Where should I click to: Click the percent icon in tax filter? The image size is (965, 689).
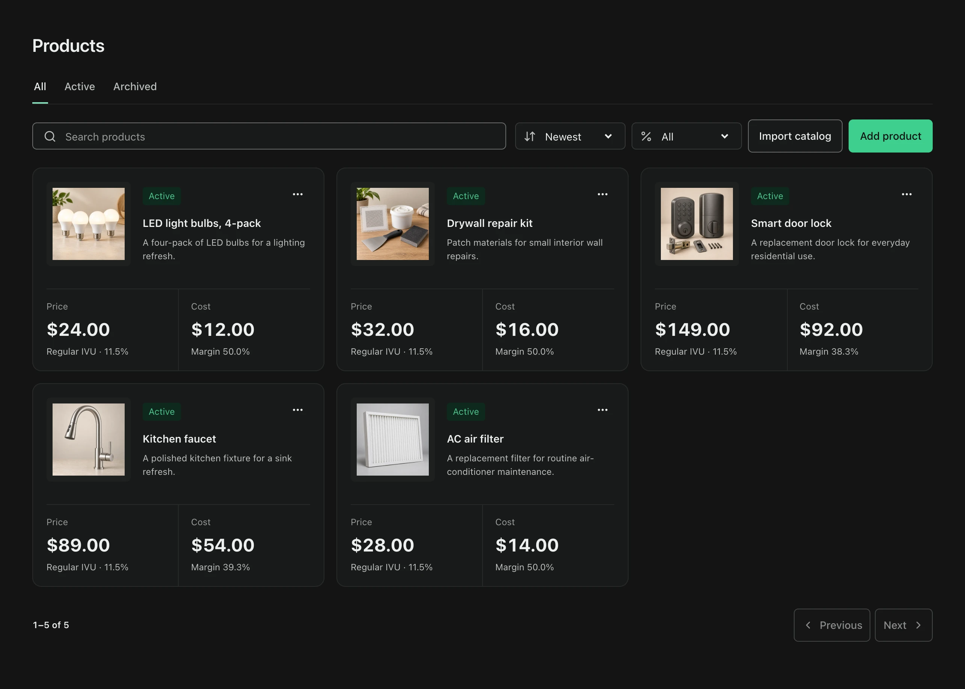pos(646,136)
